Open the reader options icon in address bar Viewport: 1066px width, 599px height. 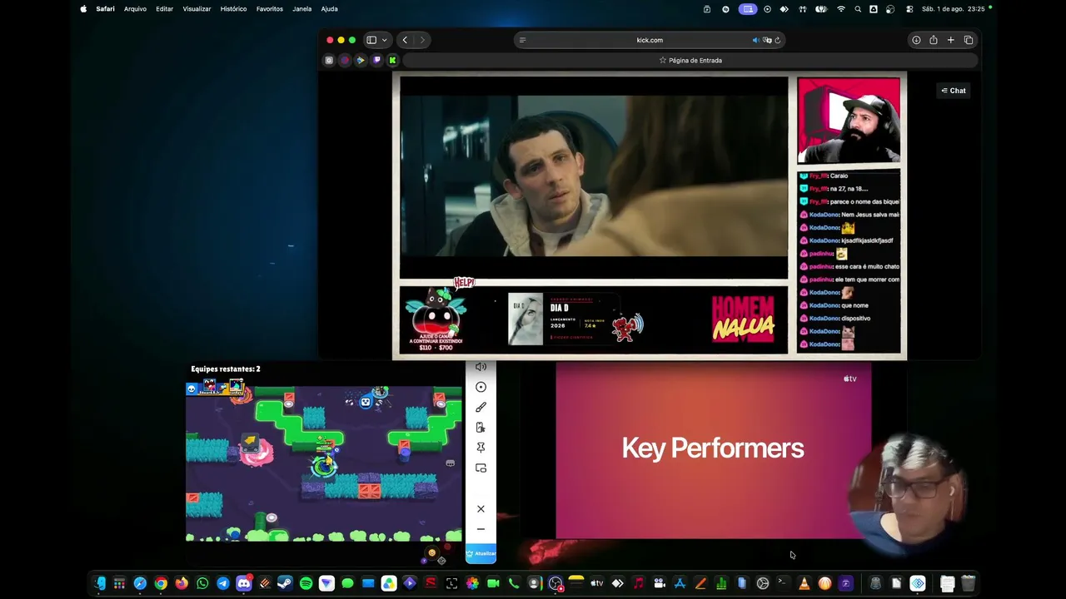522,40
